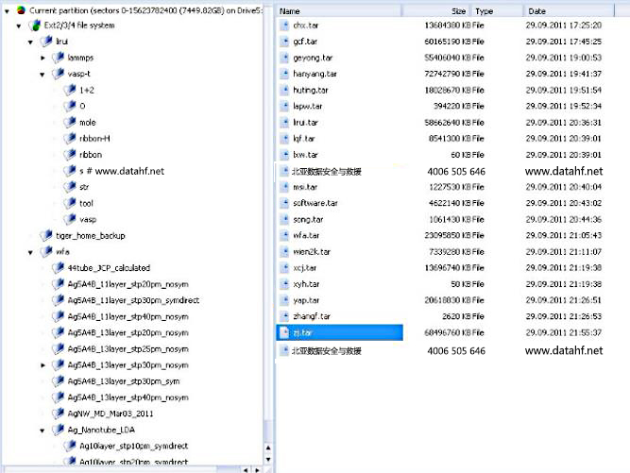Expand AgSA4B_13layer_stp30pm_nosym folder
This screenshot has height=473, width=630.
point(43,365)
